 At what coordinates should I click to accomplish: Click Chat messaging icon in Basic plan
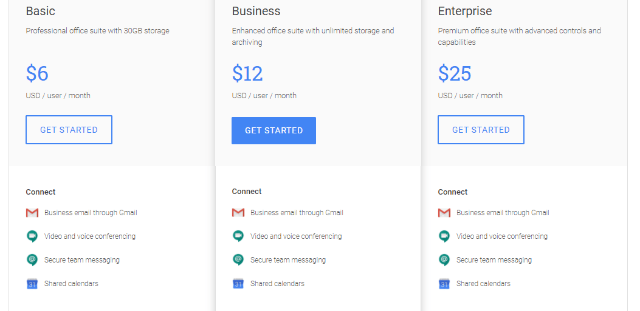click(x=32, y=260)
